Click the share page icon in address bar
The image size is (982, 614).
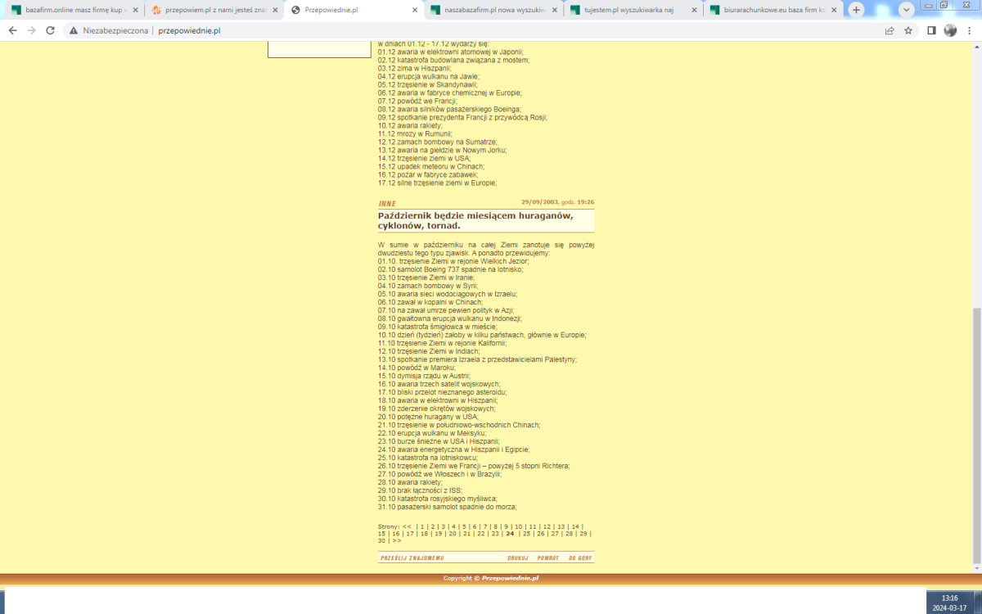890,30
